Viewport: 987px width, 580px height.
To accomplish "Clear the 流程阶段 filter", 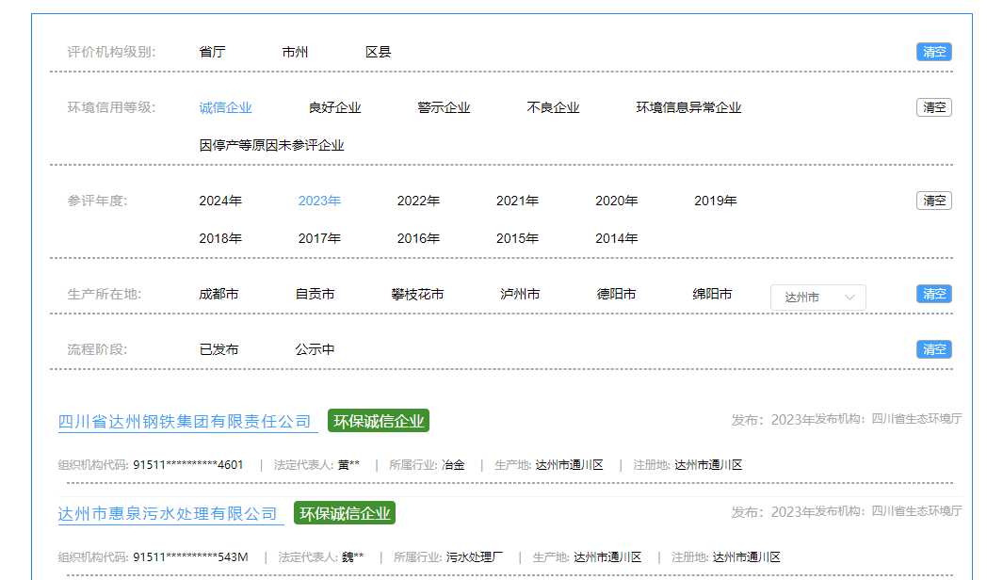I will coord(932,348).
